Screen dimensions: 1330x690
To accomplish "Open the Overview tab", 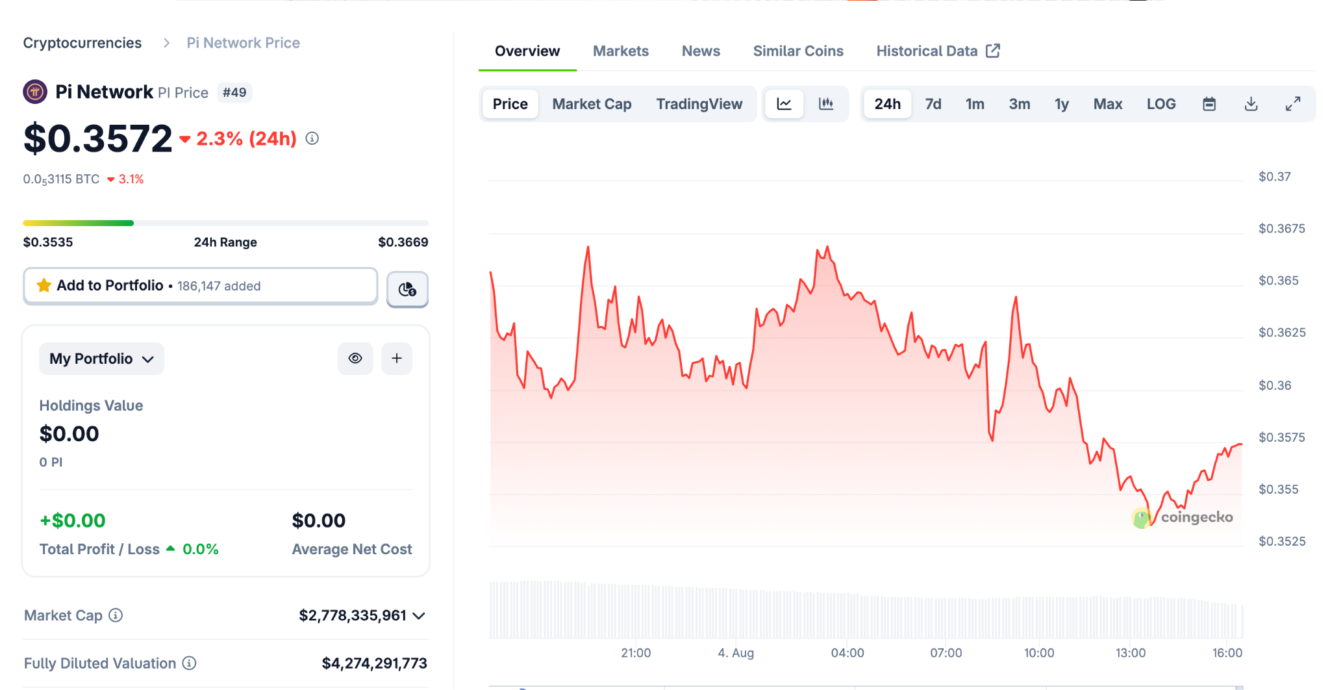I will [x=527, y=51].
